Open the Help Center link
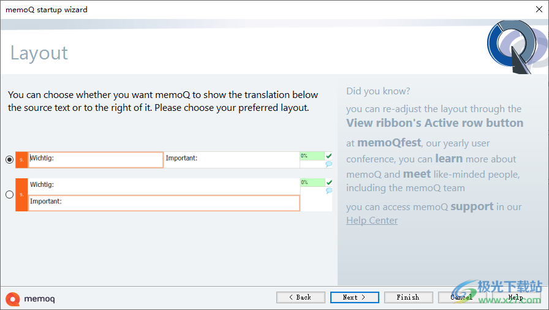The image size is (549, 310). (x=372, y=221)
